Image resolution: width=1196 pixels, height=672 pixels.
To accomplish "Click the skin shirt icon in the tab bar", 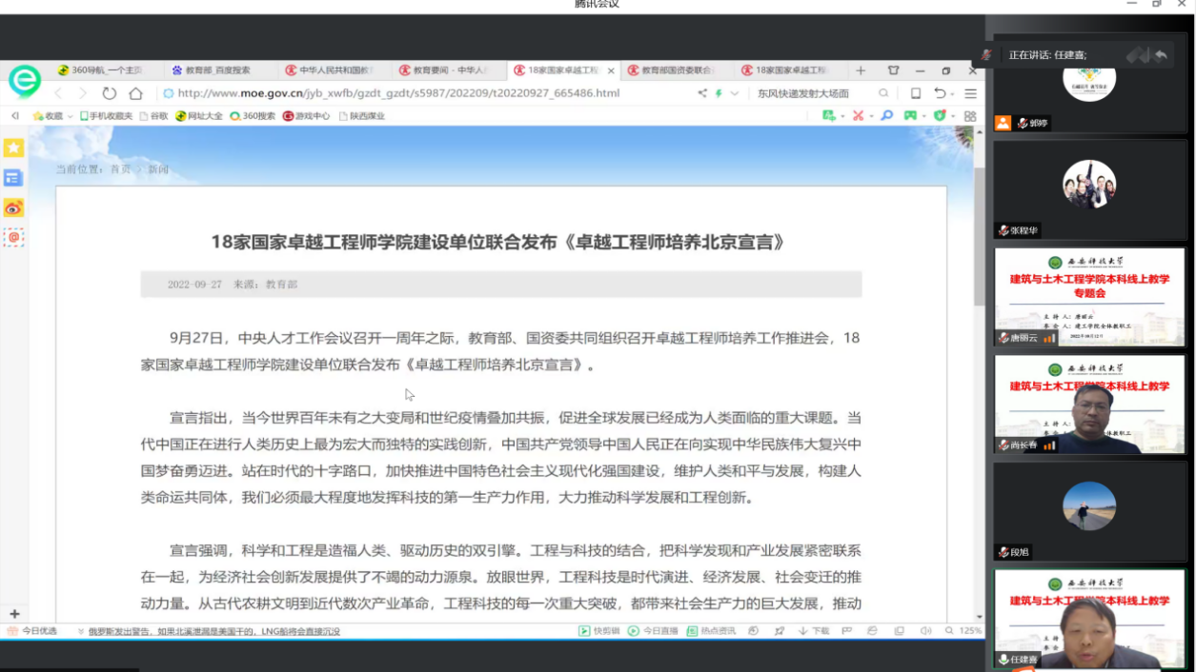I will point(893,70).
